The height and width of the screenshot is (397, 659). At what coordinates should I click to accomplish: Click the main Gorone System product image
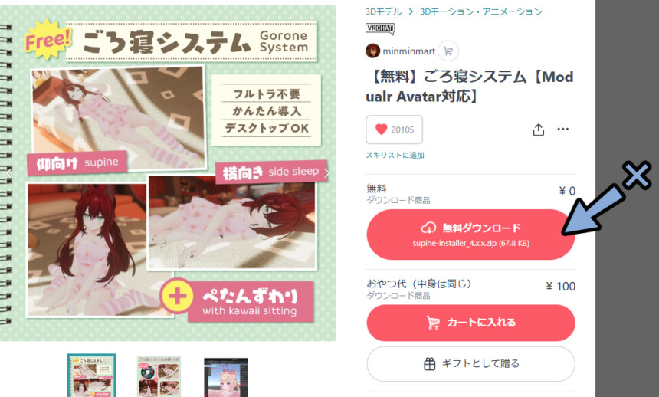[x=168, y=173]
